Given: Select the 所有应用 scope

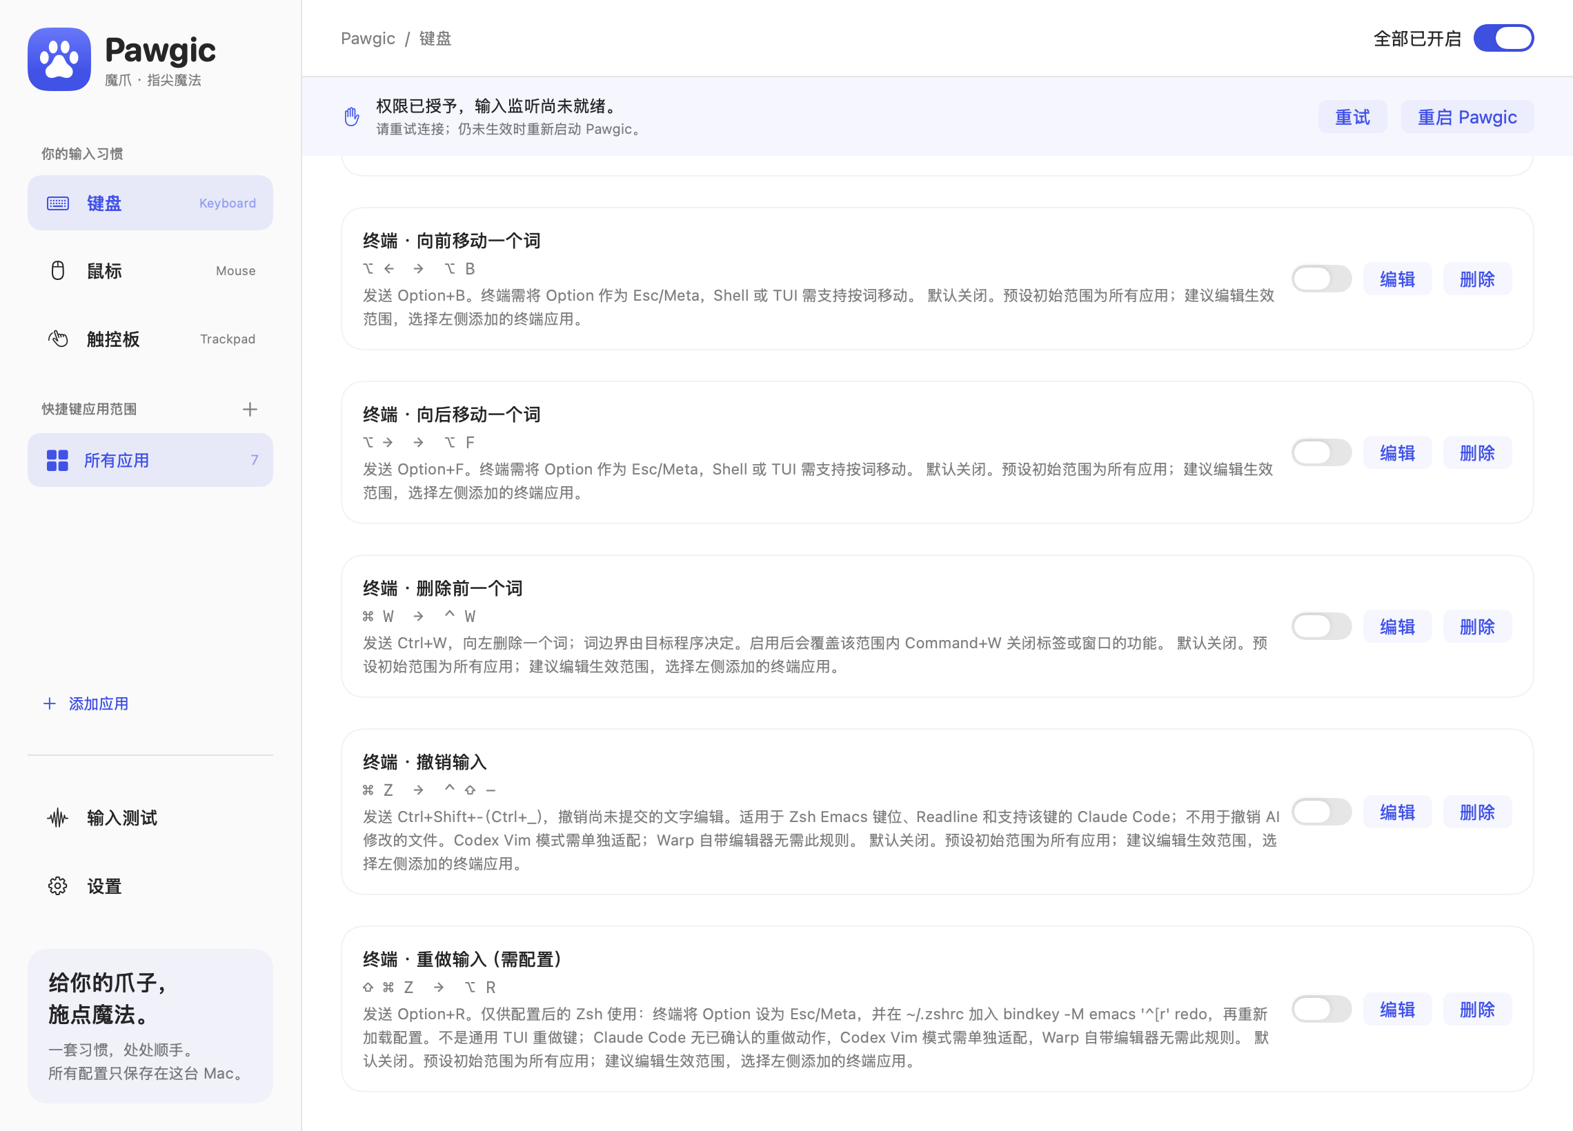Looking at the screenshot, I should click(x=150, y=461).
